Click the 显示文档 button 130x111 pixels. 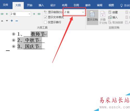click(x=92, y=17)
